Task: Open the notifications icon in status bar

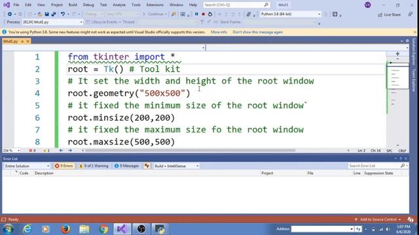Action: pos(410,219)
